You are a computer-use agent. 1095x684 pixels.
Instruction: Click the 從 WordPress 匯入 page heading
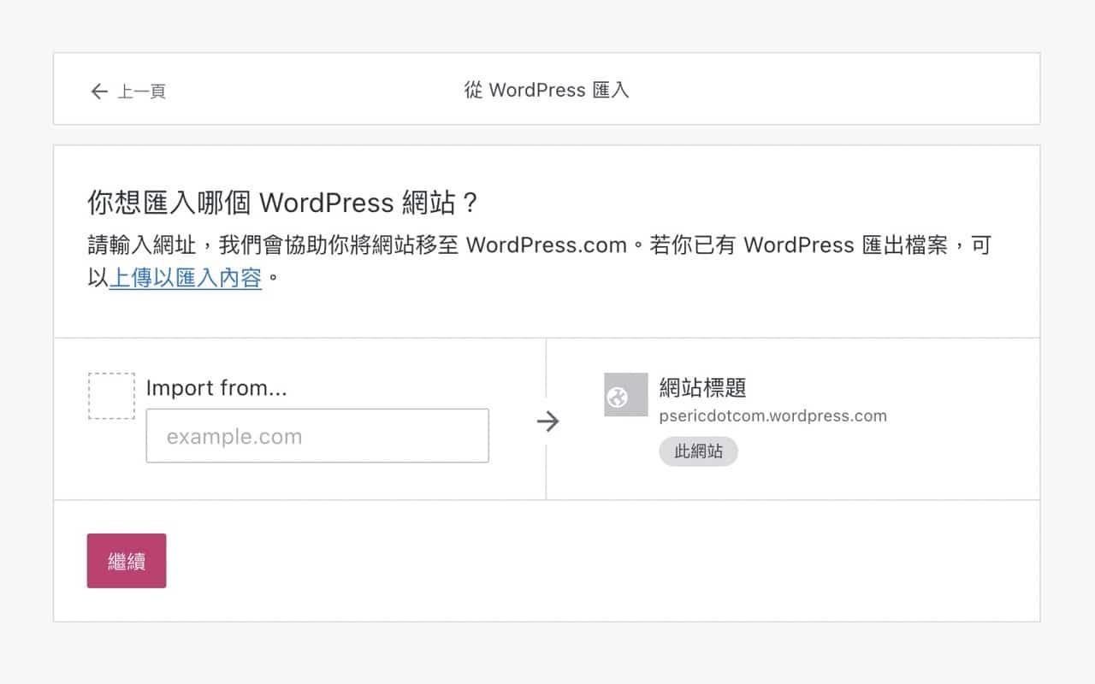coord(547,90)
